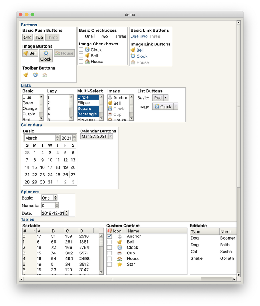This screenshot has width=260, height=306.
Task: Sort the table by column D
Action: click(x=86, y=231)
